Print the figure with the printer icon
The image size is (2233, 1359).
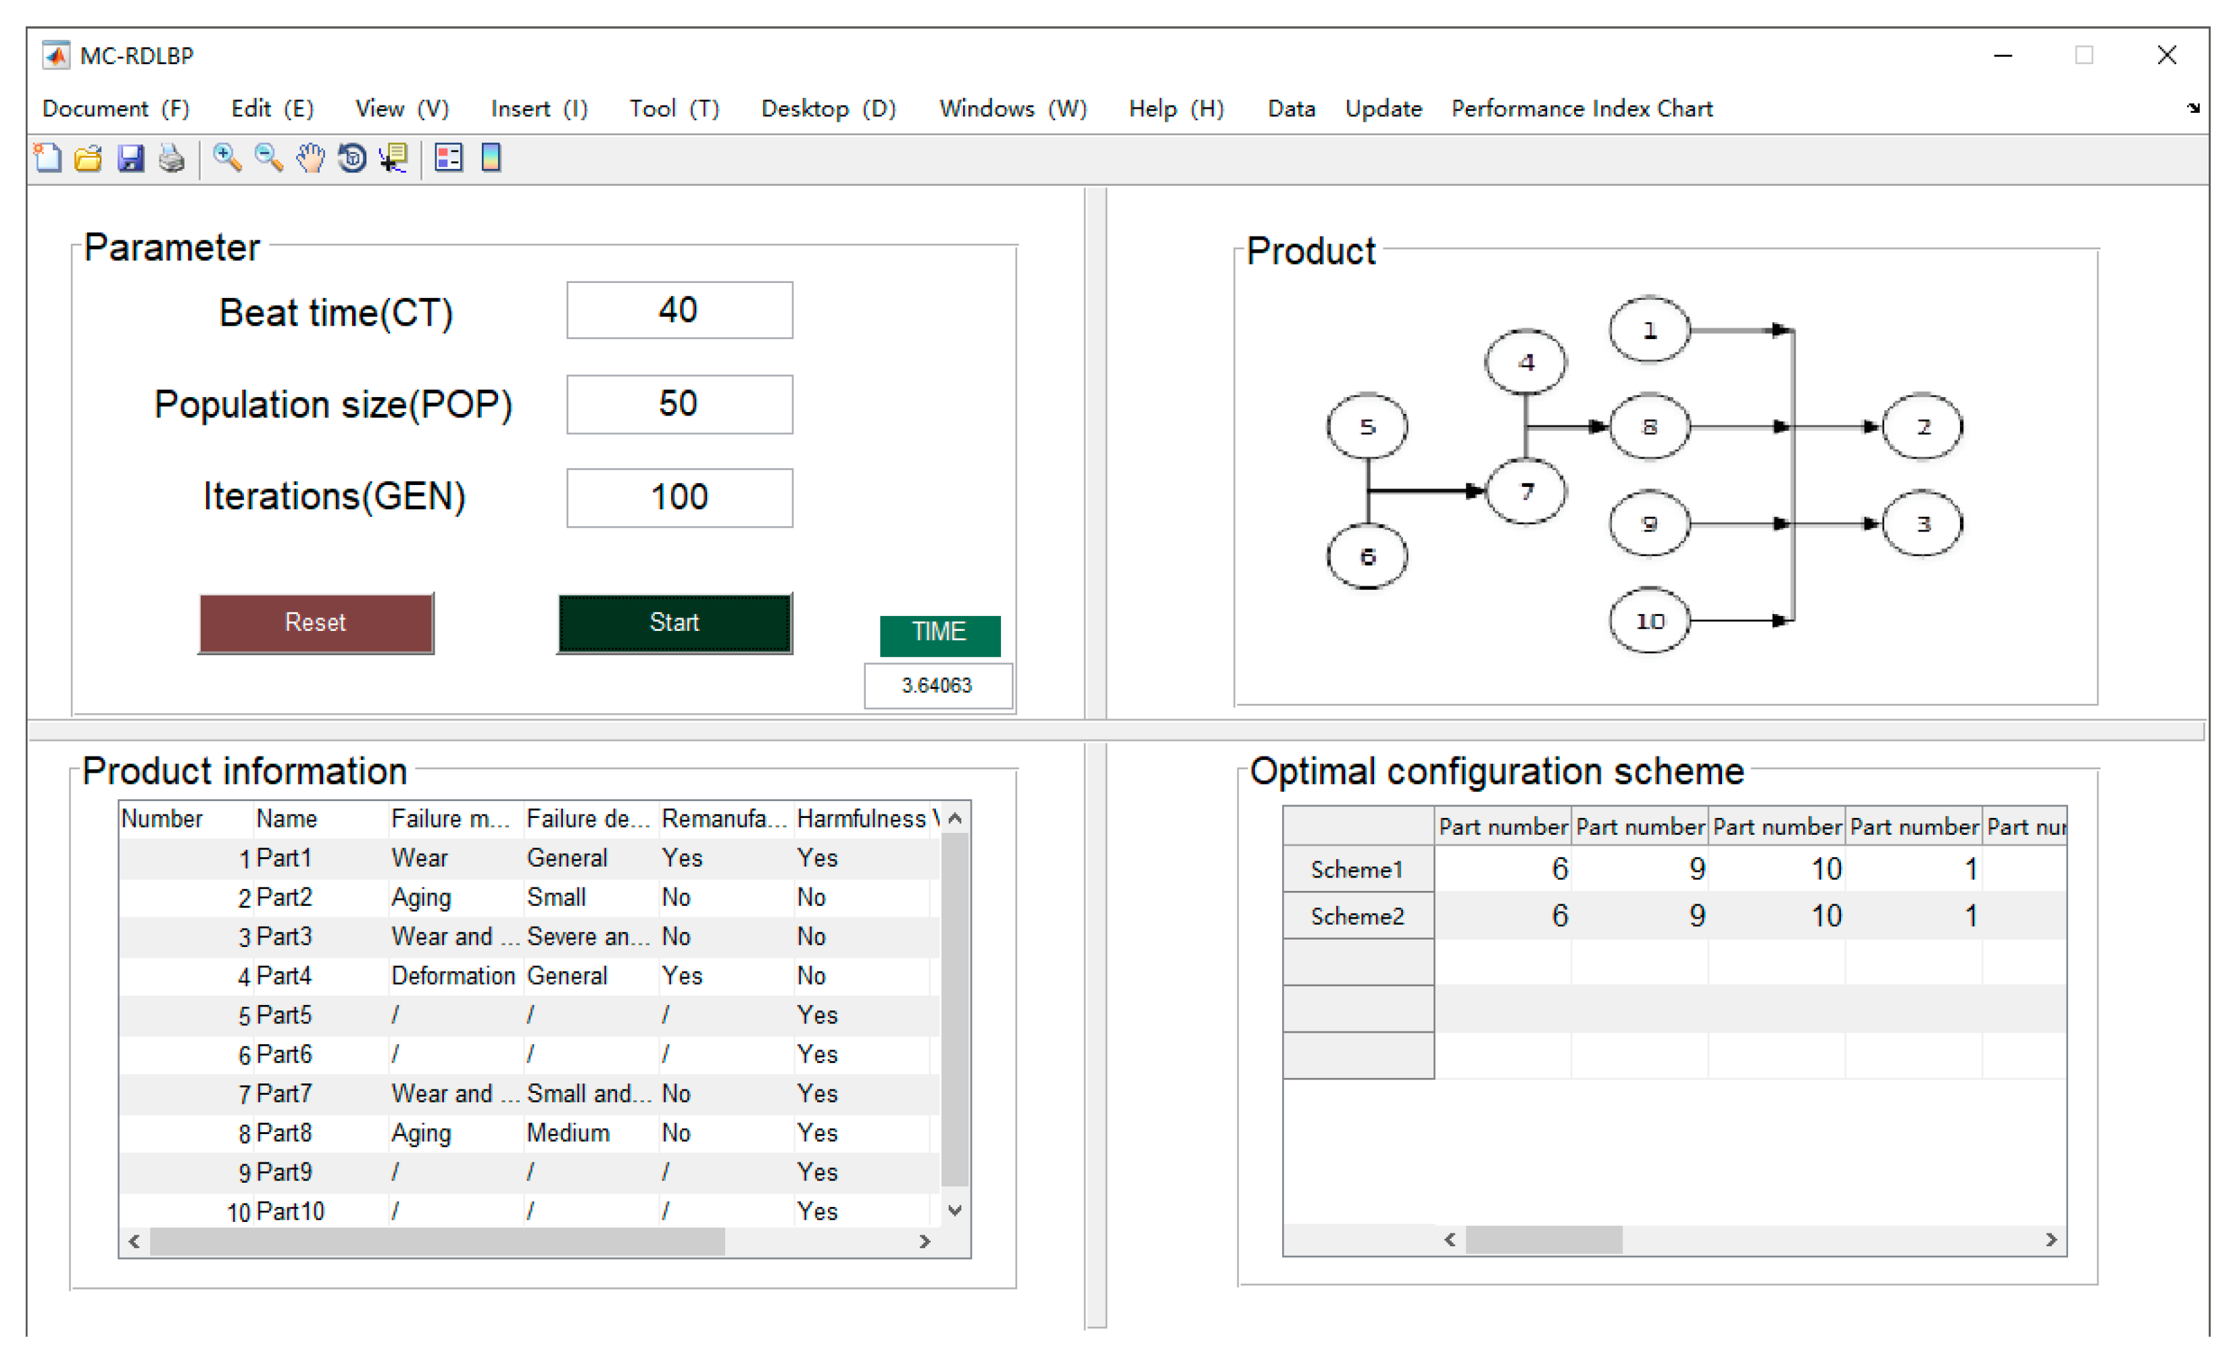[x=172, y=159]
